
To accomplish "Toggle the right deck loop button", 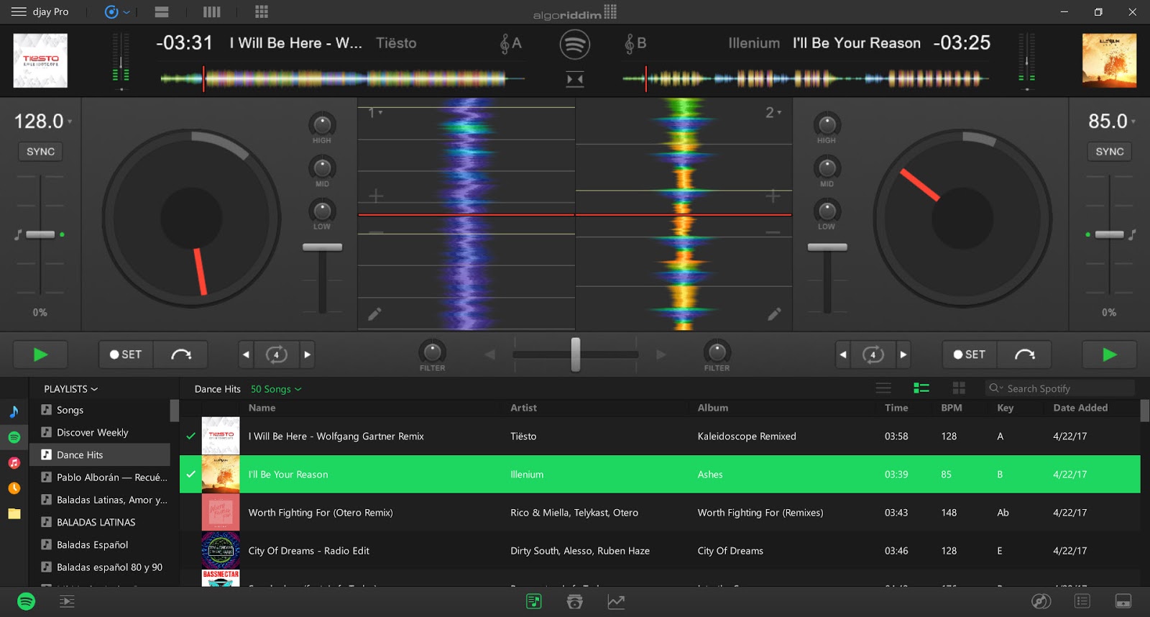I will pyautogui.click(x=873, y=355).
